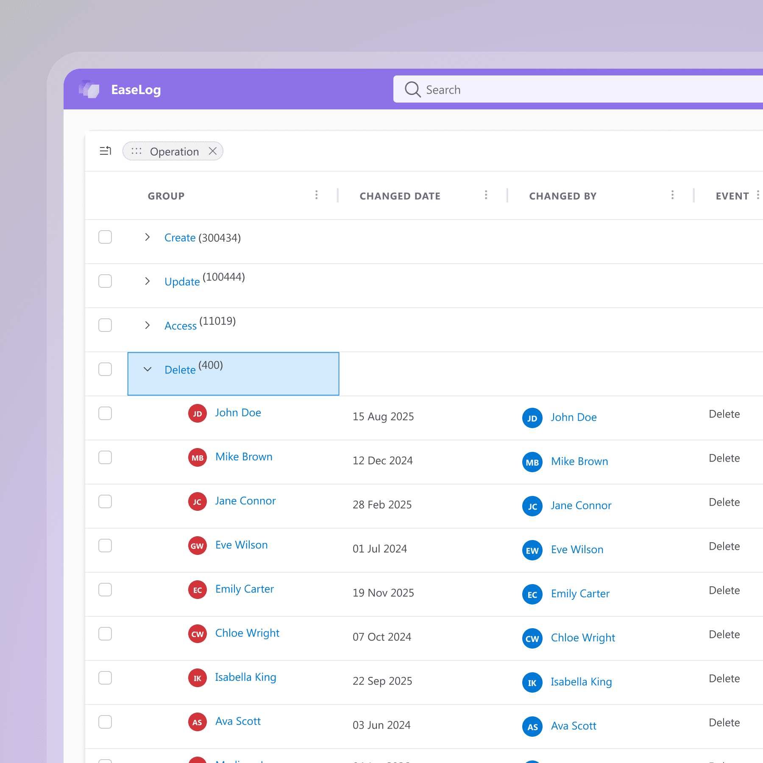Click Eve Wilson's red GW avatar
763x763 pixels.
(x=198, y=546)
